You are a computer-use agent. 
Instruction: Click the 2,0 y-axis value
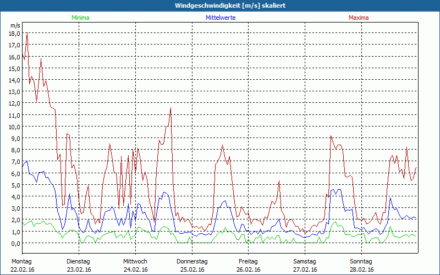pos(16,220)
